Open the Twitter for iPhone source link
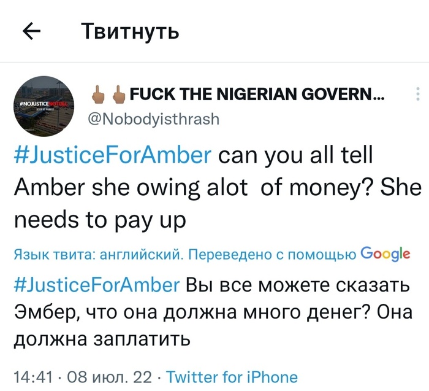429x391 pixels. (232, 377)
